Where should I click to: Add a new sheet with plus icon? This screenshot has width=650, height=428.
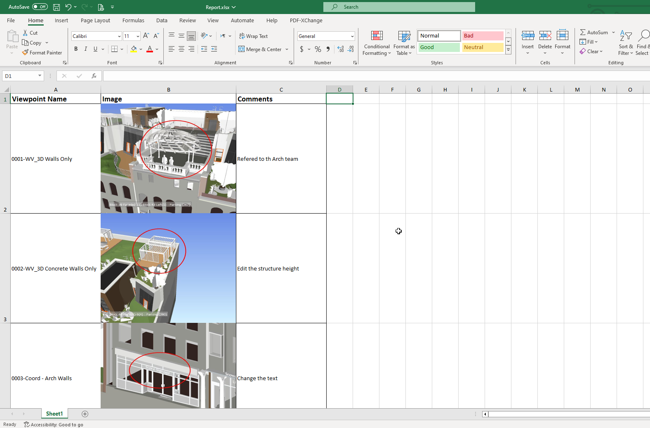coord(85,414)
